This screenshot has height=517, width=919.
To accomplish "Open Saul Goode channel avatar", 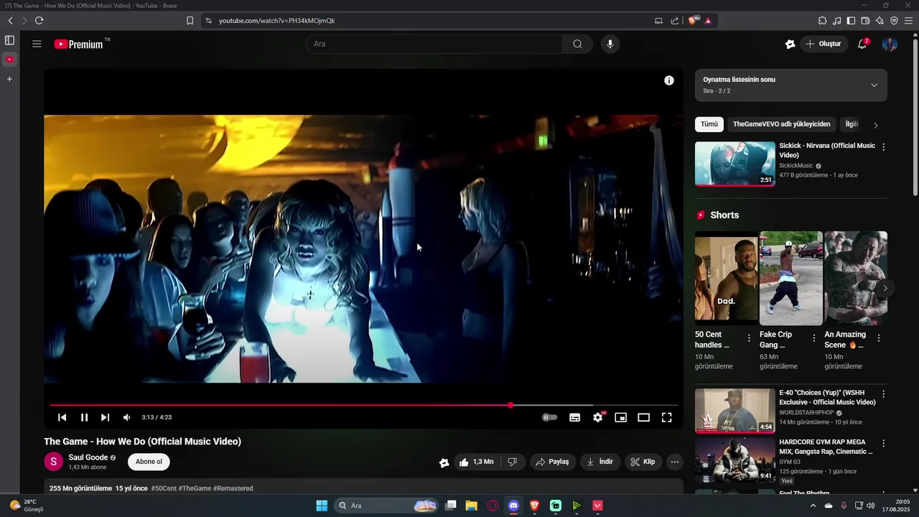I will tap(53, 462).
